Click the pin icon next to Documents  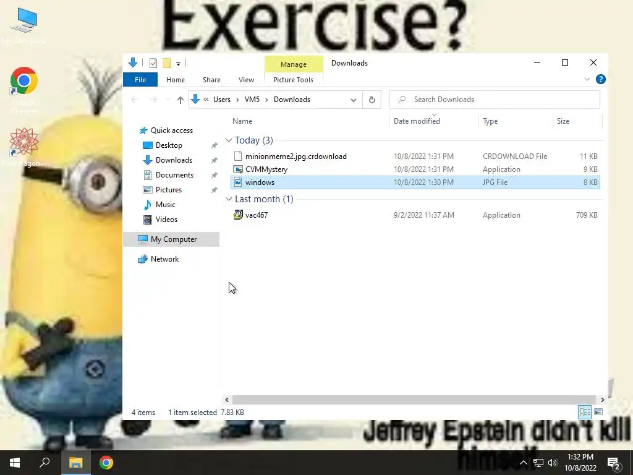tap(214, 175)
